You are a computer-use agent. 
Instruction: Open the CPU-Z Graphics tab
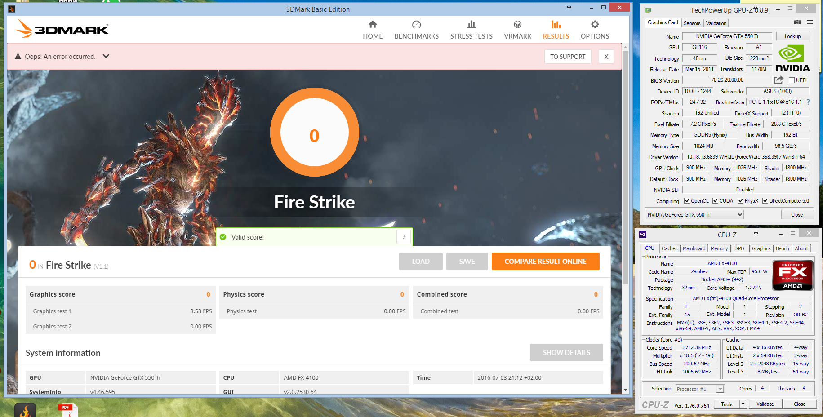point(761,248)
